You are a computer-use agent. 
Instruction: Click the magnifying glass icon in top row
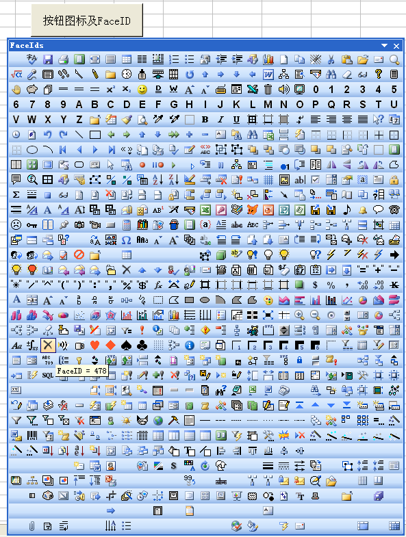tap(394, 60)
